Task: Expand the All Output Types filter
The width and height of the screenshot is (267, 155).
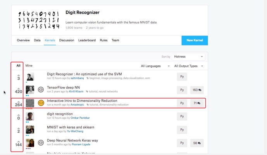Action: coord(188,66)
